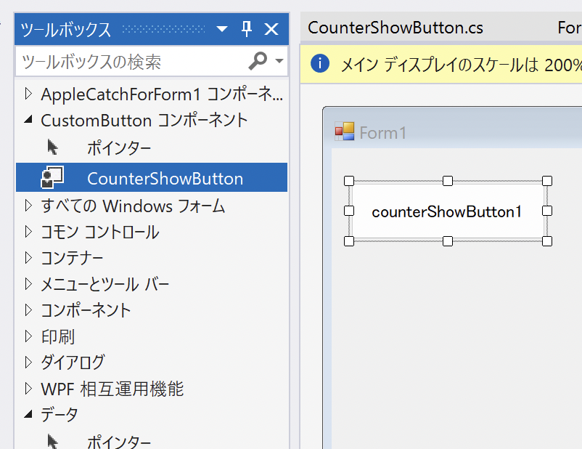Click the right-middle resize handle of counterShowButton1

click(547, 211)
